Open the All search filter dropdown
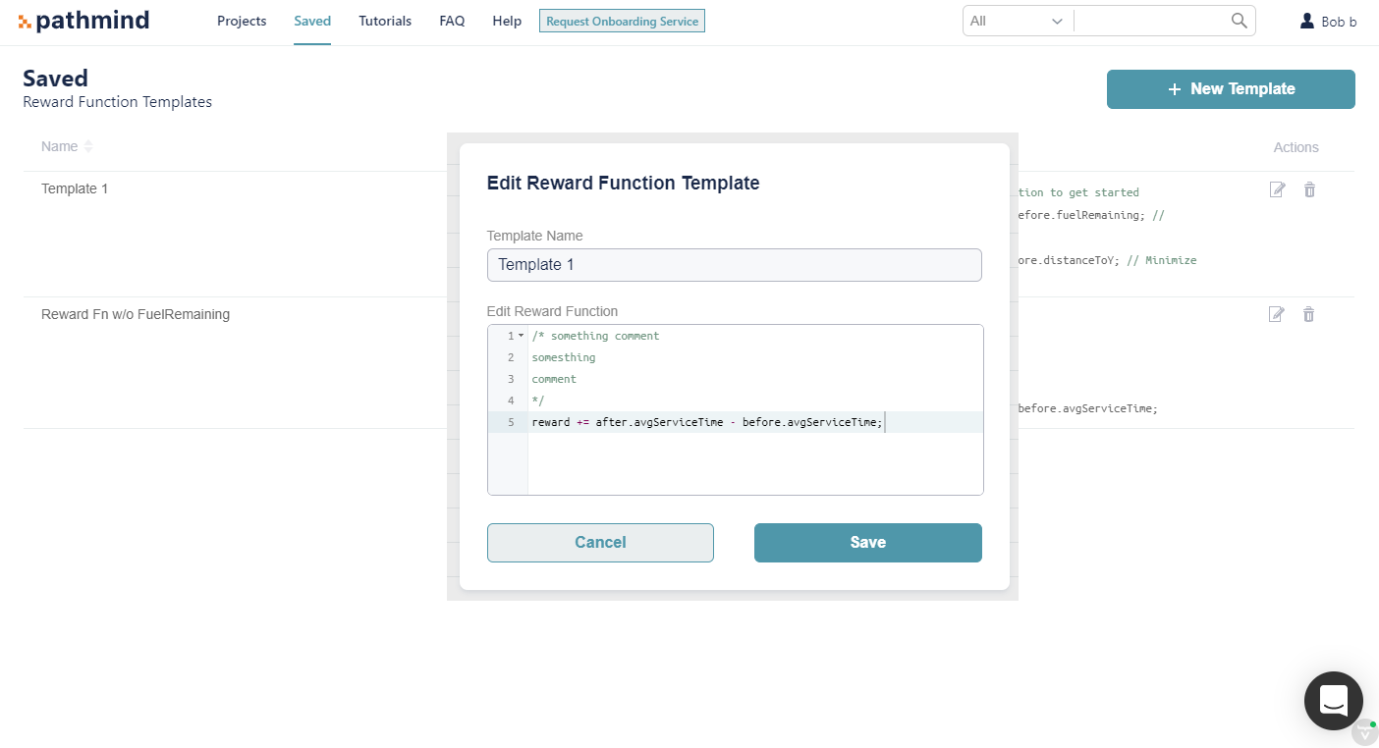 pos(1018,21)
